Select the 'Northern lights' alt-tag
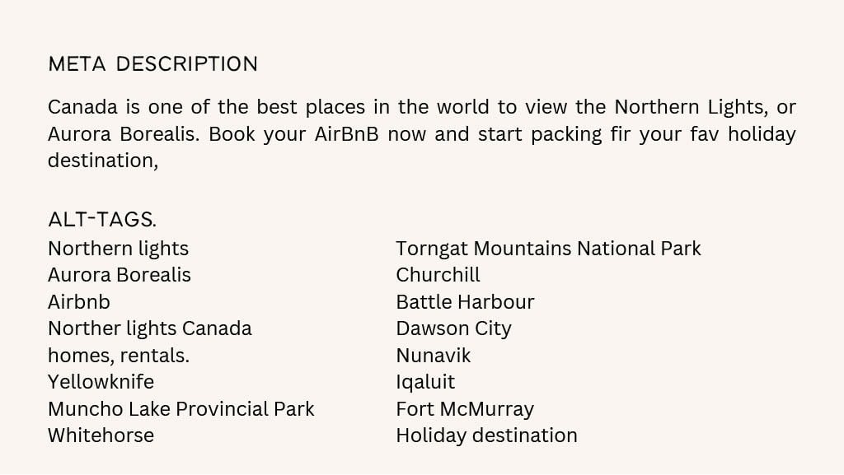The width and height of the screenshot is (844, 475). [x=118, y=249]
